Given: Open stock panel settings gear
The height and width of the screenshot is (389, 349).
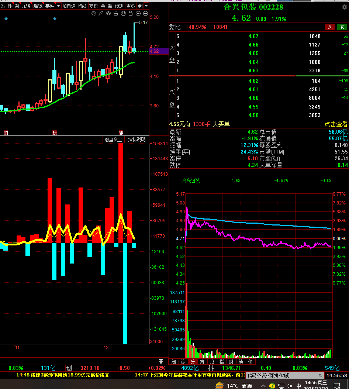Looking at the screenshot, I should coord(345,7).
